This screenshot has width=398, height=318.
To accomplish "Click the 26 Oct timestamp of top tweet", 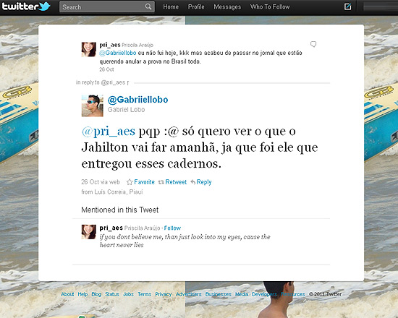I will point(106,69).
